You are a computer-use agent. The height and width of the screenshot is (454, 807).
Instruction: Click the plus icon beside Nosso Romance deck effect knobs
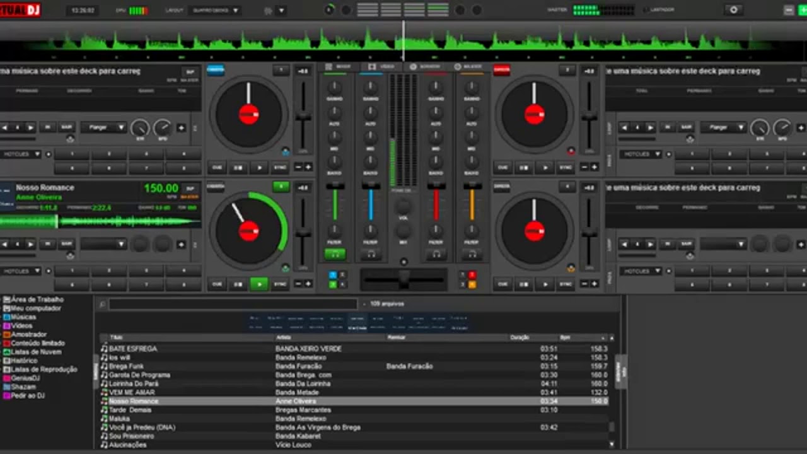(x=182, y=244)
